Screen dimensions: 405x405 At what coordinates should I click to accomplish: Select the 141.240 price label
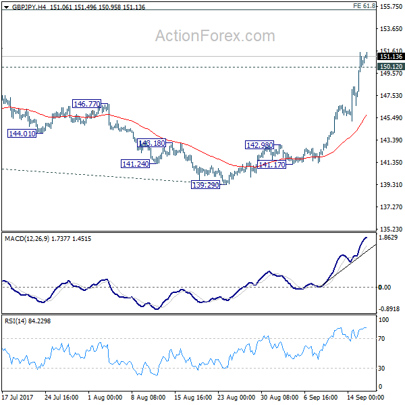coord(136,164)
